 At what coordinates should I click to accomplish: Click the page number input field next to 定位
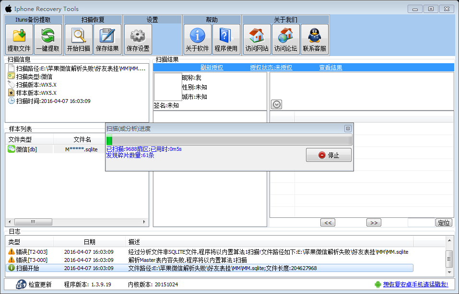tap(421, 223)
